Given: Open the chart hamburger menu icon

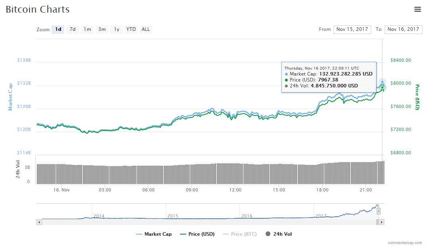Looking at the screenshot, I should pos(417,9).
